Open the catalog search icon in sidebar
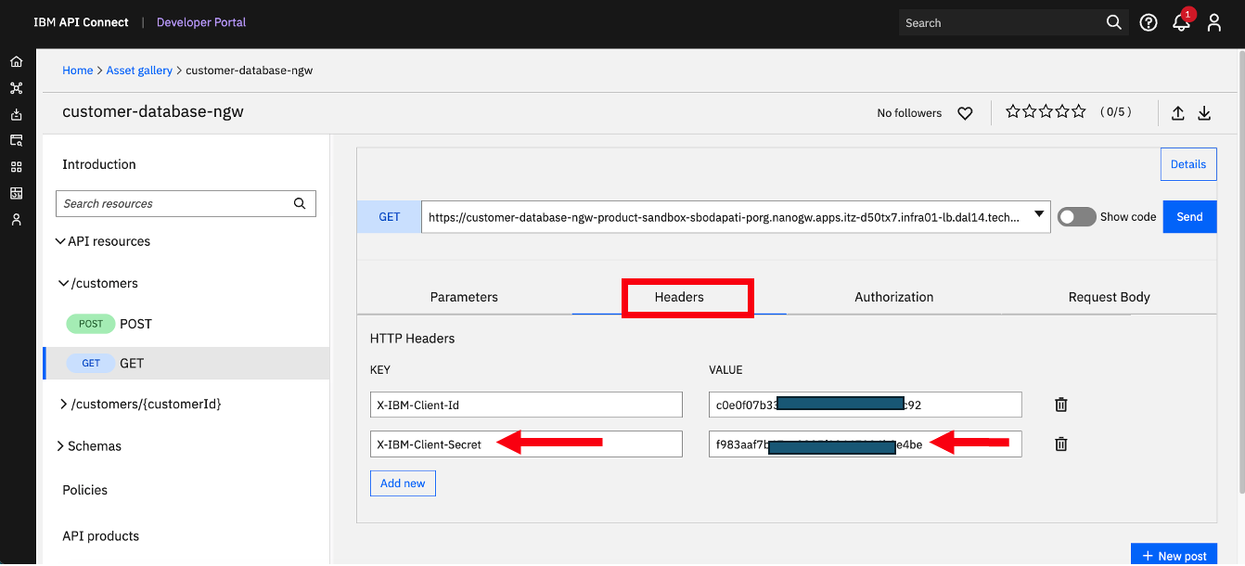Viewport: 1245px width, 566px height. tap(16, 140)
